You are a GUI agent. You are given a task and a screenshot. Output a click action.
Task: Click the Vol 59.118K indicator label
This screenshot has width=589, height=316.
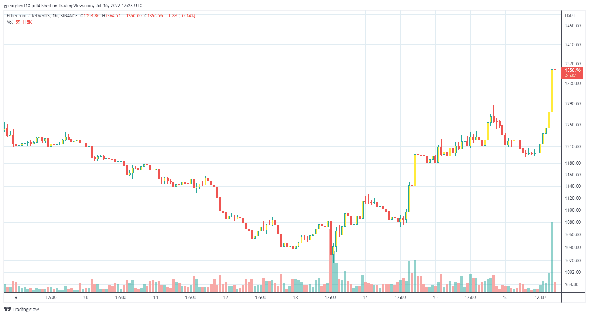tap(19, 22)
